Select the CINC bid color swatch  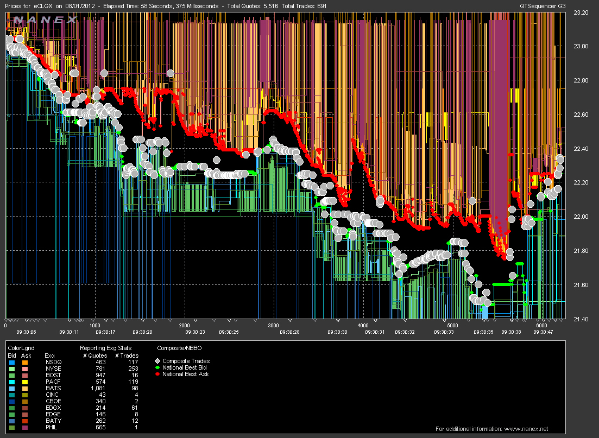pos(12,395)
